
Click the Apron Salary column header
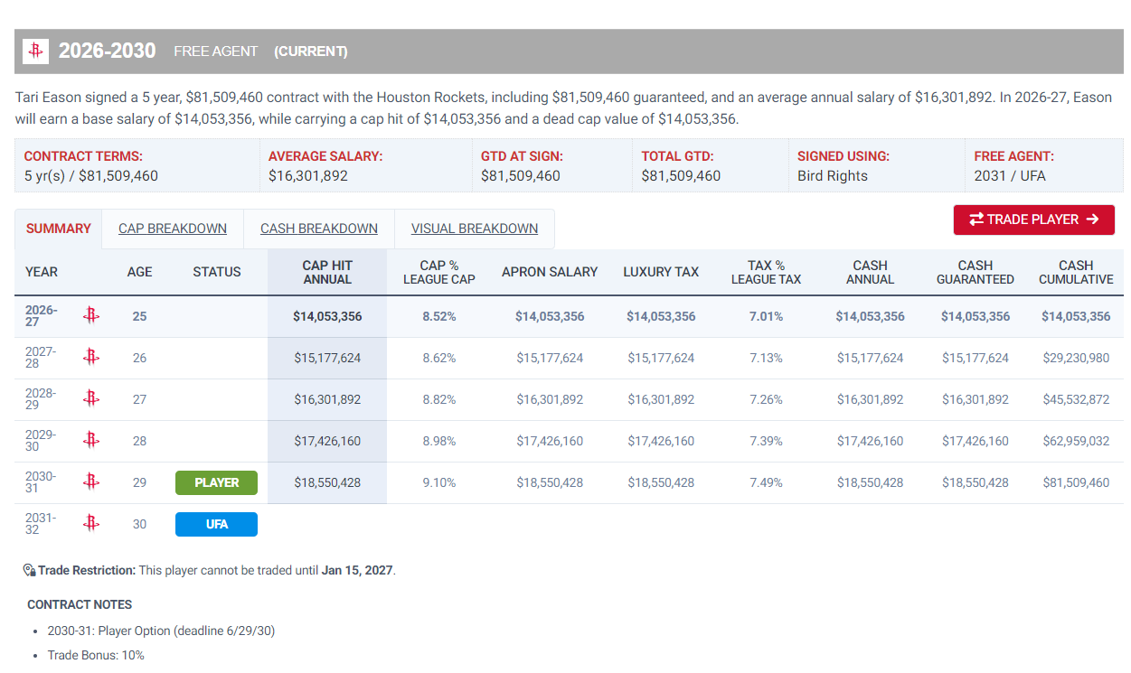[x=550, y=272]
